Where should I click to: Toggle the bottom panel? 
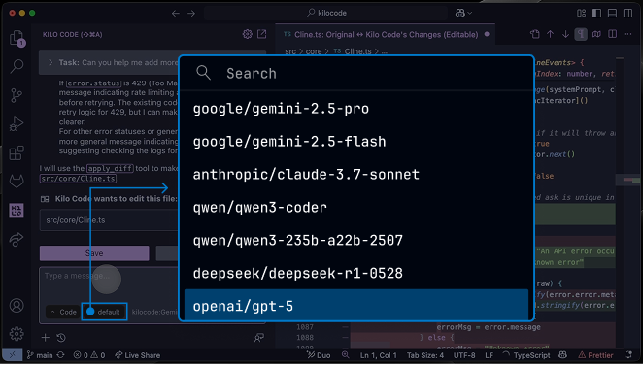pos(612,14)
